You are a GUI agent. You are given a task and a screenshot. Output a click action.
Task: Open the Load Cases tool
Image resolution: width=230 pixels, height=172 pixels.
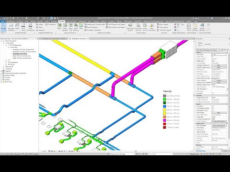(x=23, y=27)
